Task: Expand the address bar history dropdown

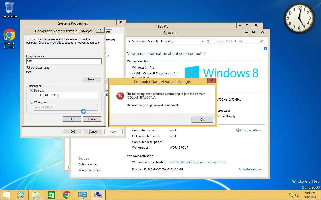Action: point(203,41)
